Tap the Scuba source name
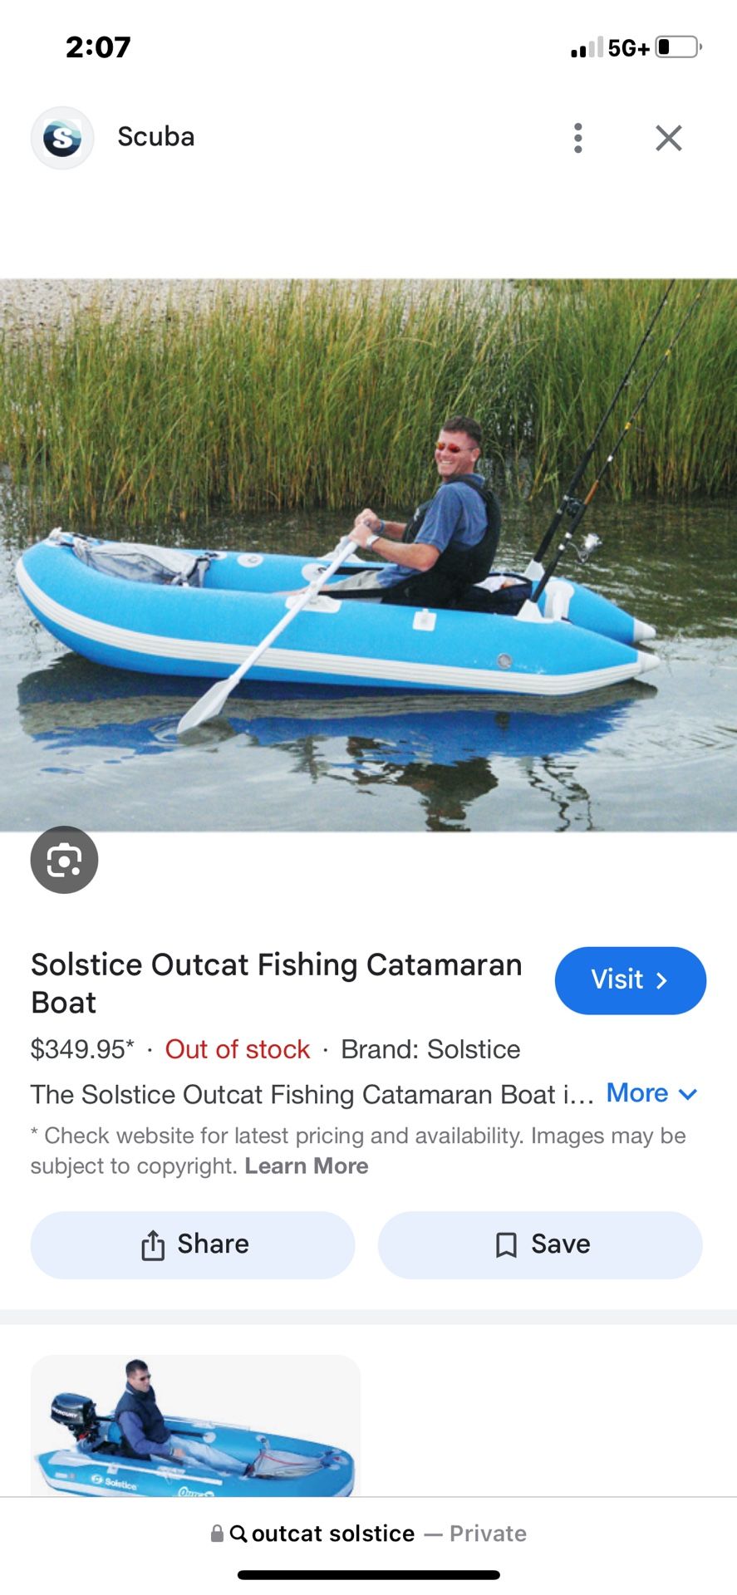 156,137
